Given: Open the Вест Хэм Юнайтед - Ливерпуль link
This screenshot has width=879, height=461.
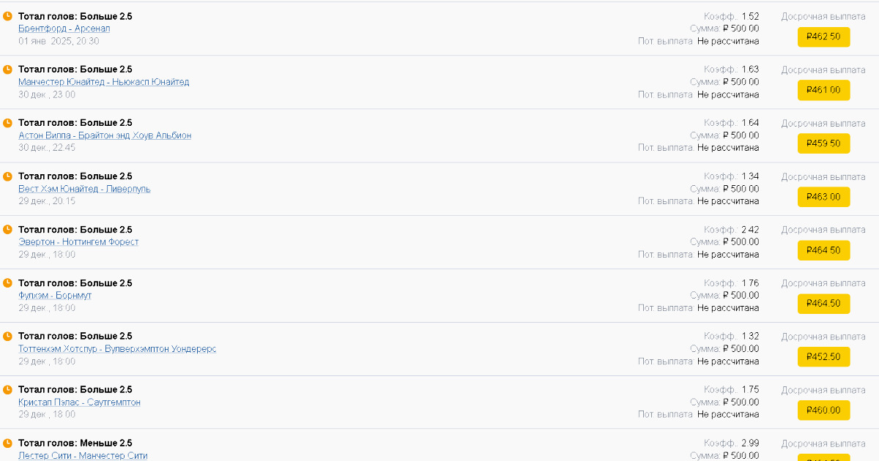Looking at the screenshot, I should click(84, 189).
